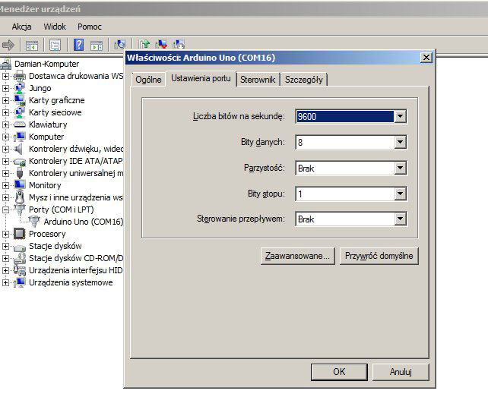
Task: Click the Uninstall device toolbar icon
Action: pyautogui.click(x=162, y=46)
